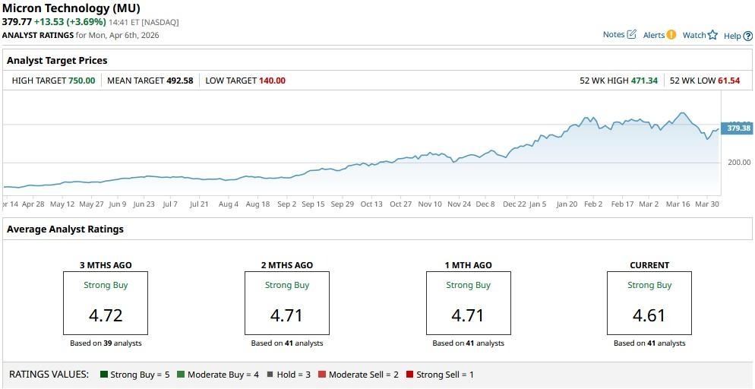The image size is (755, 389).
Task: Click the orange Alerts exclamation icon
Action: (671, 35)
